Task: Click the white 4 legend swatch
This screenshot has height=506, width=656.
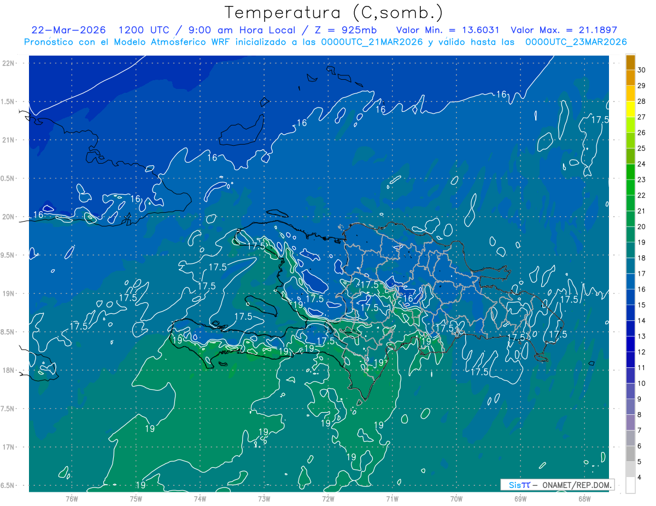Action: click(630, 485)
